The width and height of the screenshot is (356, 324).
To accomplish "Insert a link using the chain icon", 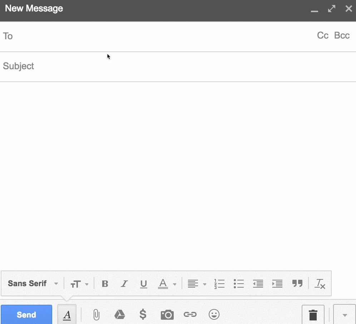I will click(x=190, y=314).
